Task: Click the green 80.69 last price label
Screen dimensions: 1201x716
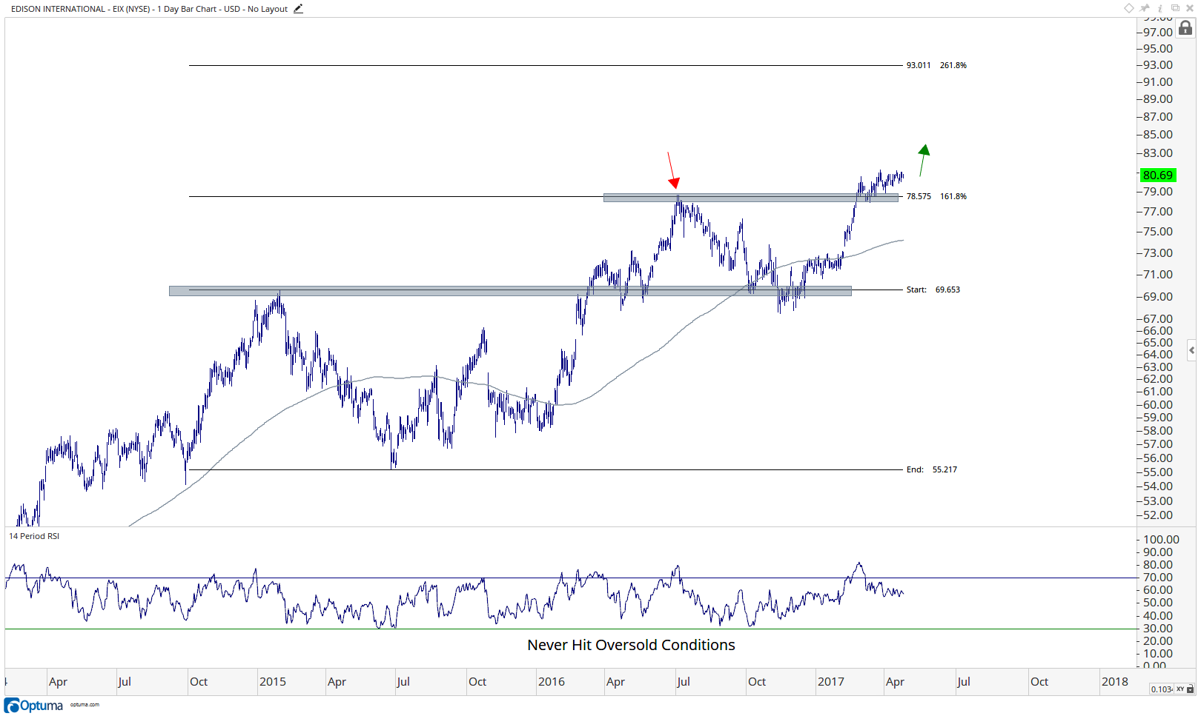Action: tap(1158, 175)
